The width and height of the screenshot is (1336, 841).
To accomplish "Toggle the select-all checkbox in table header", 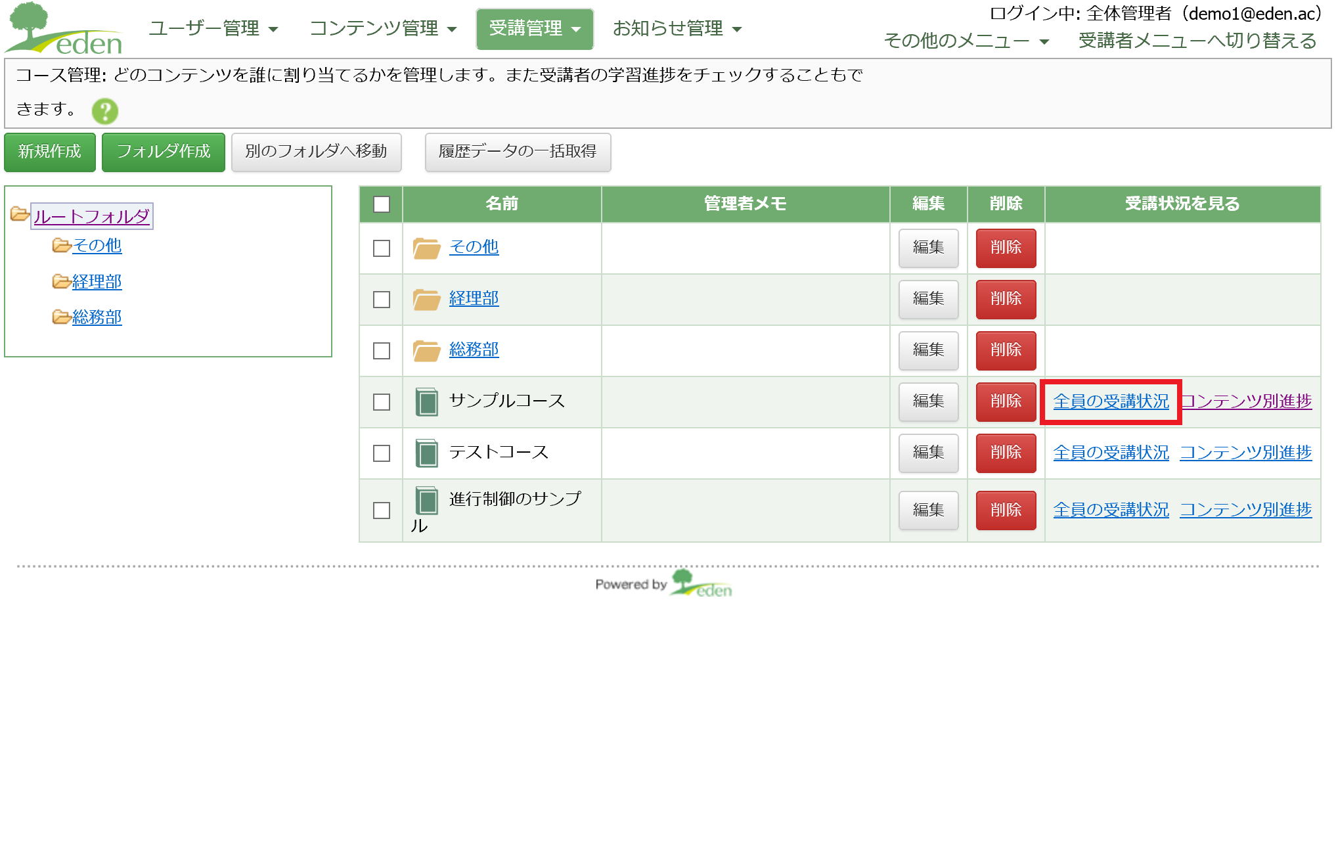I will tap(381, 204).
